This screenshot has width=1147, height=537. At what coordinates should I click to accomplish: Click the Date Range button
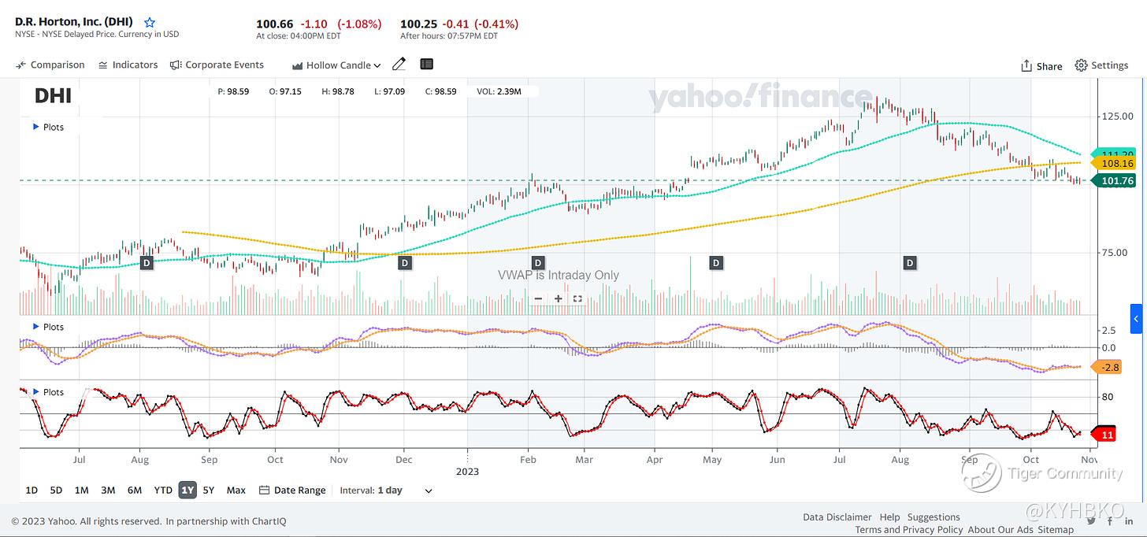coord(292,490)
